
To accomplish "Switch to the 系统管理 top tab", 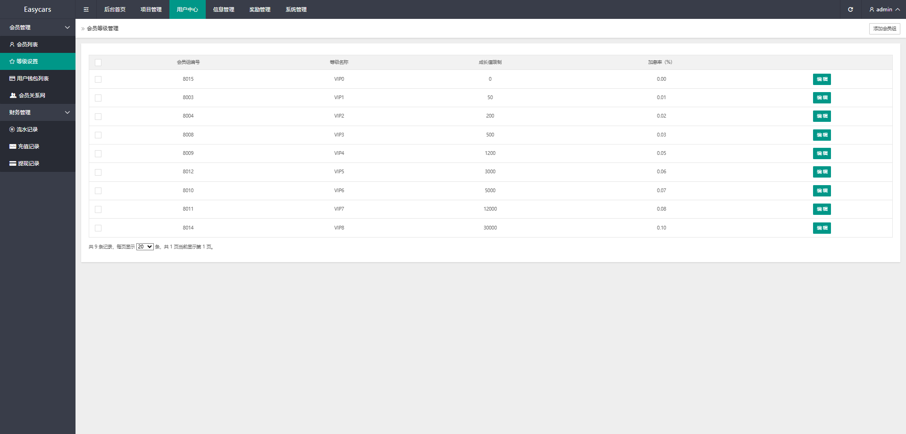I will 296,9.
